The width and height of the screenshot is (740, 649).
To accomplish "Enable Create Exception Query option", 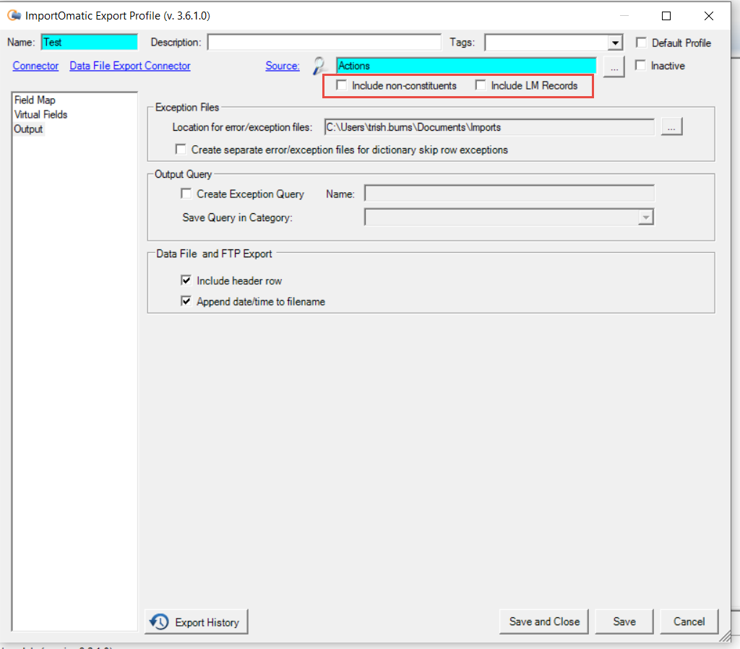I will [186, 193].
